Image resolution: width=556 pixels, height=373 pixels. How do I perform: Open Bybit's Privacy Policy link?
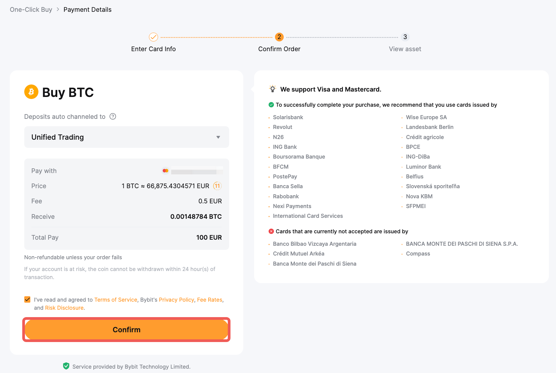coord(176,300)
